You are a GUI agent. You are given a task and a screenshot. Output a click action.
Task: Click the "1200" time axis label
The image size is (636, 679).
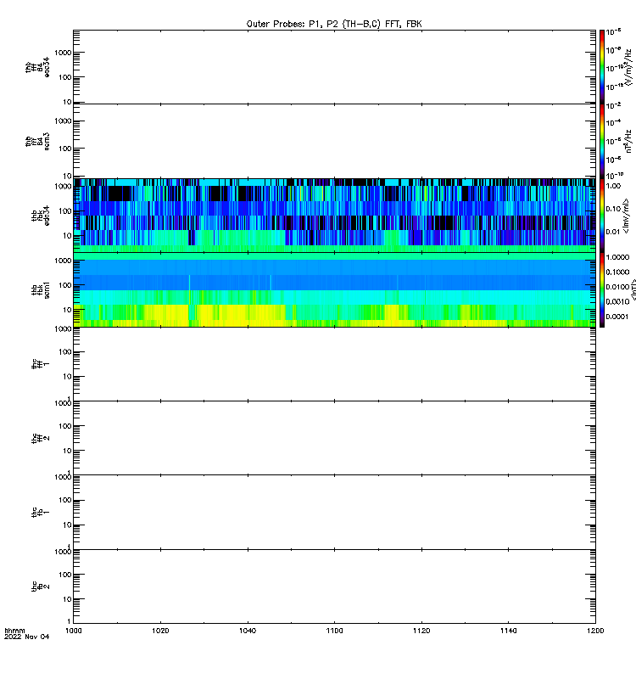point(596,631)
